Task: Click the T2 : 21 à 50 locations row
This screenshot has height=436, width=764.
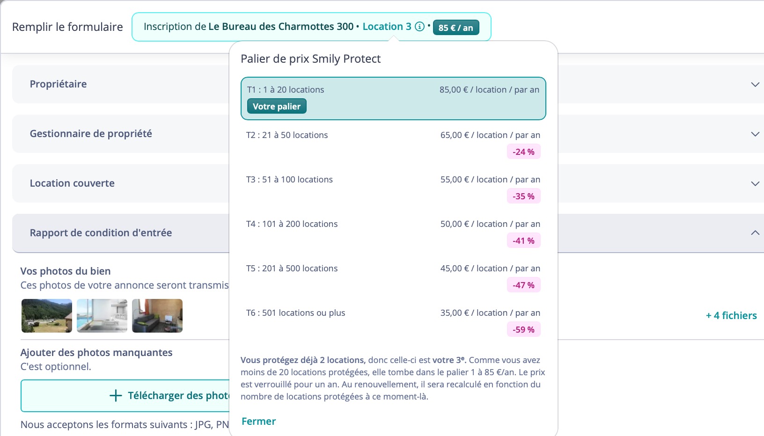Action: tap(393, 144)
